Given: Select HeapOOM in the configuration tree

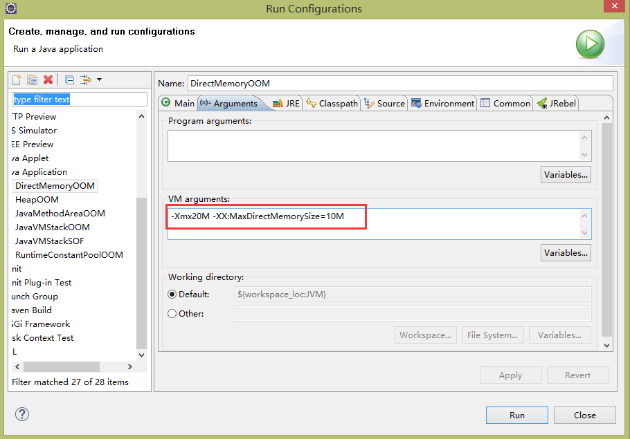Looking at the screenshot, I should pos(37,199).
